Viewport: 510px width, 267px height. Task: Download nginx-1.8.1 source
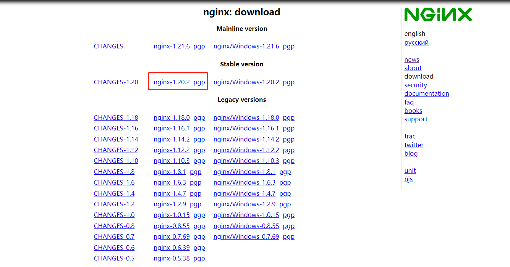(170, 172)
